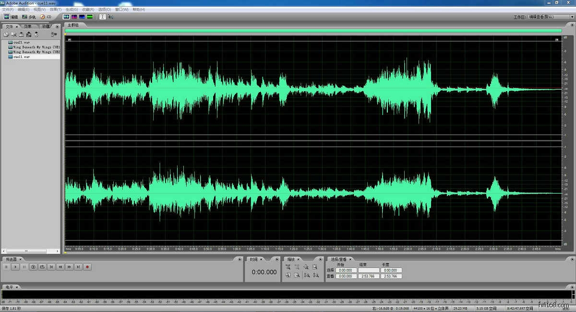Select the time selection I-beam tool
The width and height of the screenshot is (576, 312).
click(x=102, y=17)
